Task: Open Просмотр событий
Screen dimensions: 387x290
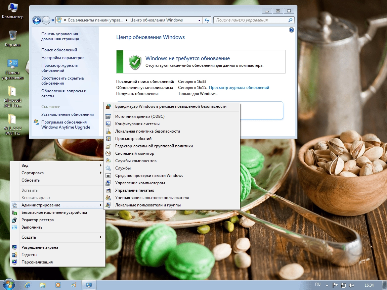Action: coord(172,139)
